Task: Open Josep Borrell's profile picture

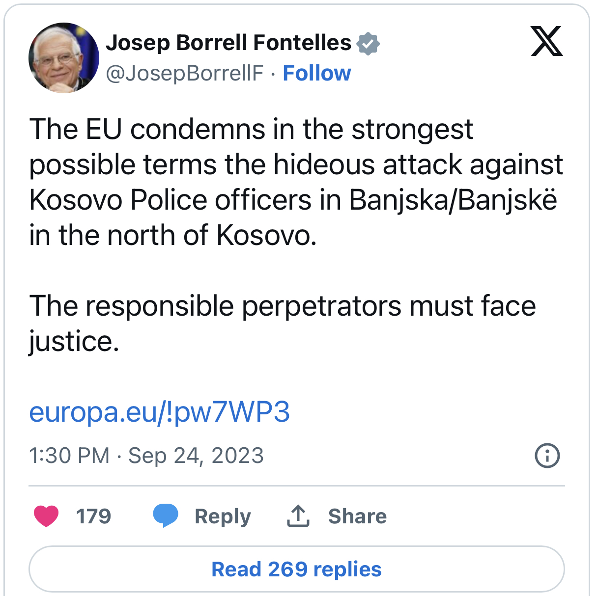Action: click(x=64, y=57)
